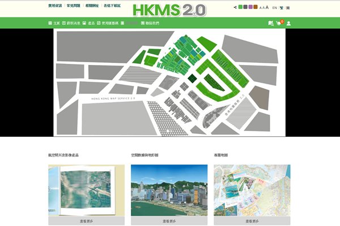The width and height of the screenshot is (340, 226).
Task: Set the largest font size A
Action: click(267, 7)
